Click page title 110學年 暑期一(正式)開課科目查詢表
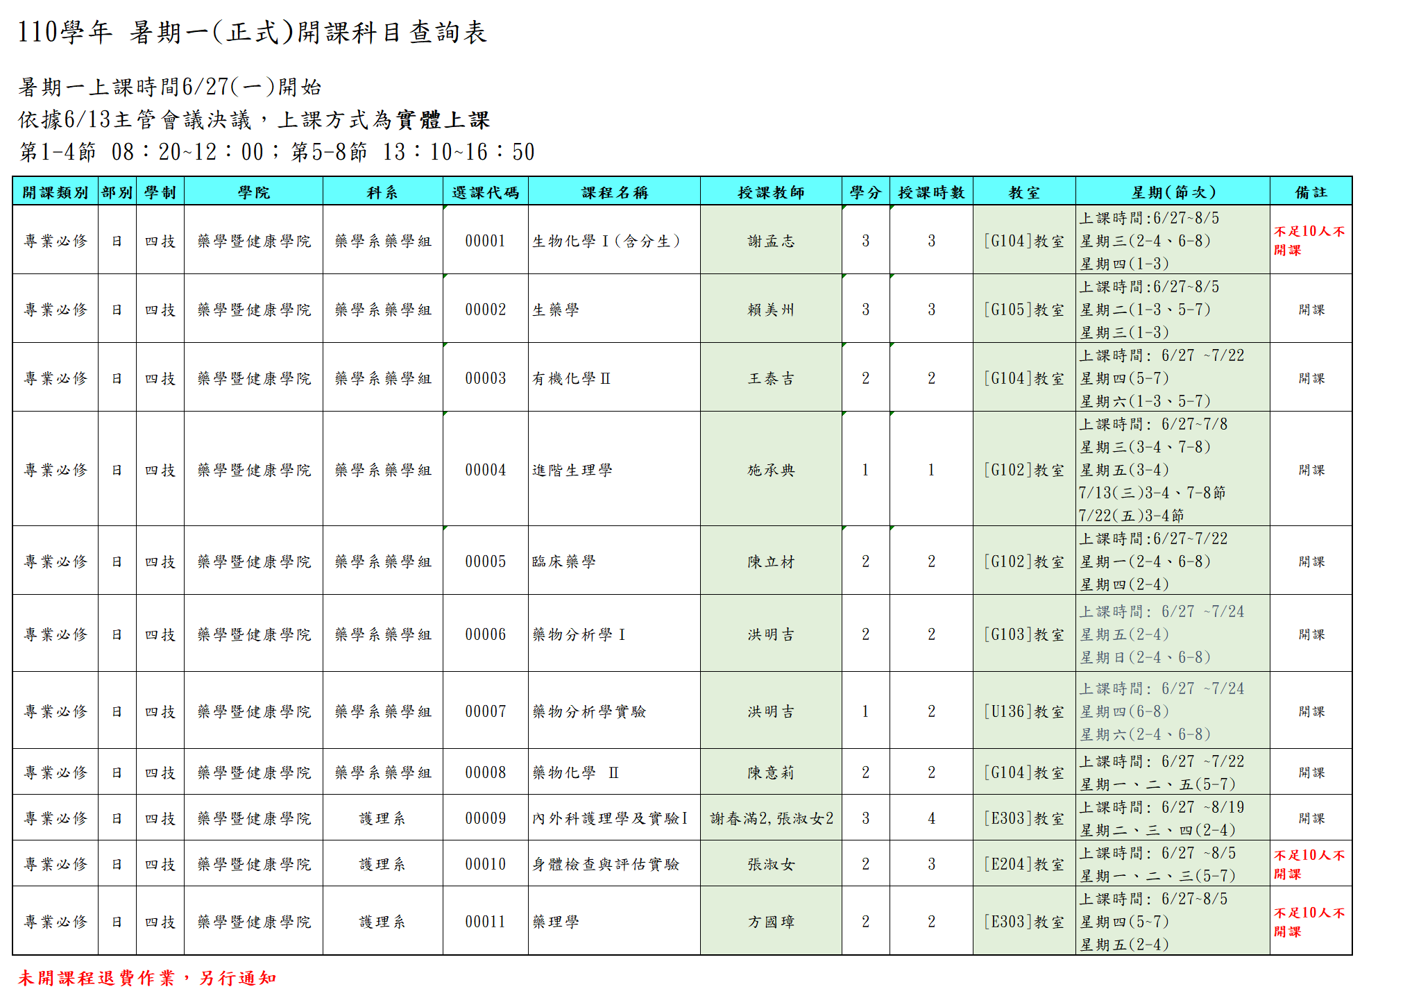Viewport: 1421px width, 989px height. [x=252, y=32]
